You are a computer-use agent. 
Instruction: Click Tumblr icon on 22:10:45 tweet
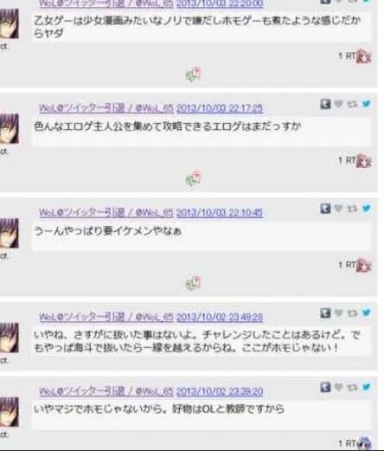coord(325,209)
